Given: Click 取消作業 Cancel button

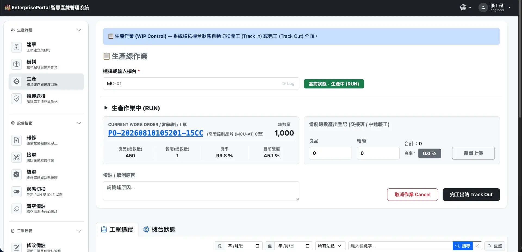Looking at the screenshot, I should [412, 195].
